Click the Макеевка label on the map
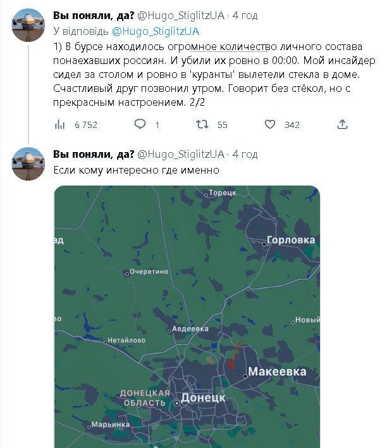387x448 pixels. pos(277,372)
